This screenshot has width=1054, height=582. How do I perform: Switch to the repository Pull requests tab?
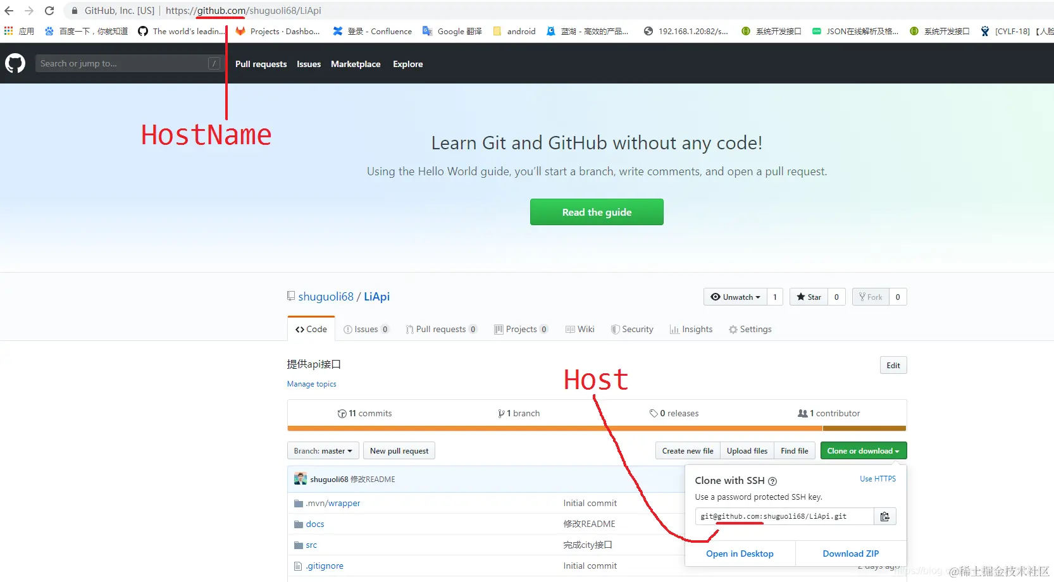[442, 329]
